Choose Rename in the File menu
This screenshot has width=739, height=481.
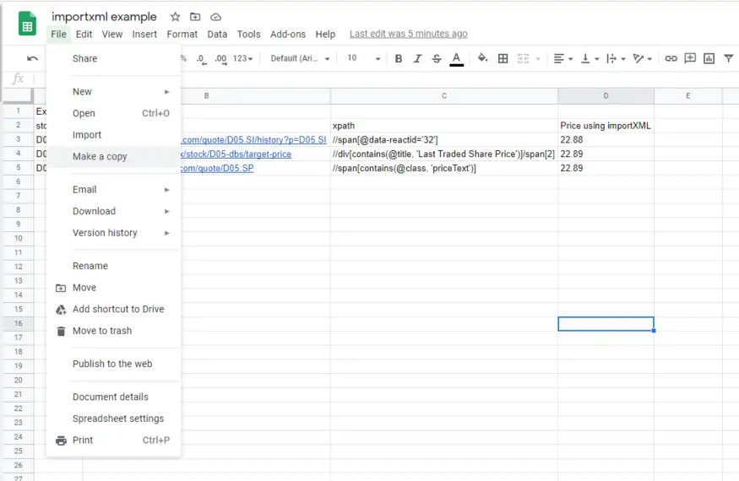coord(113,266)
